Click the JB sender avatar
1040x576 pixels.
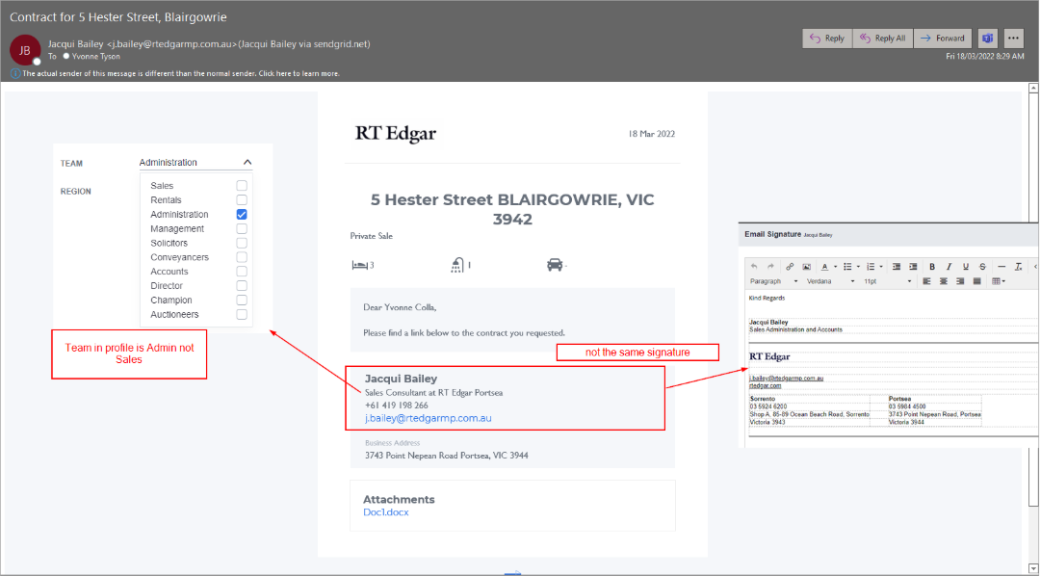pos(25,50)
